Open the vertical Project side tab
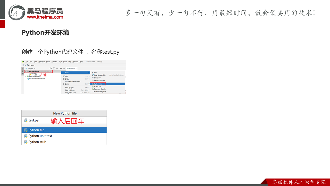Screen dimensions: 330x186 23,70
